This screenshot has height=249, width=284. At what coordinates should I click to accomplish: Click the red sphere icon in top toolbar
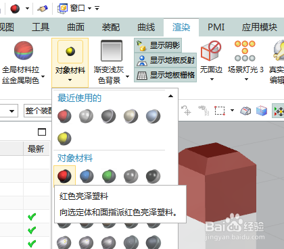click(15, 9)
